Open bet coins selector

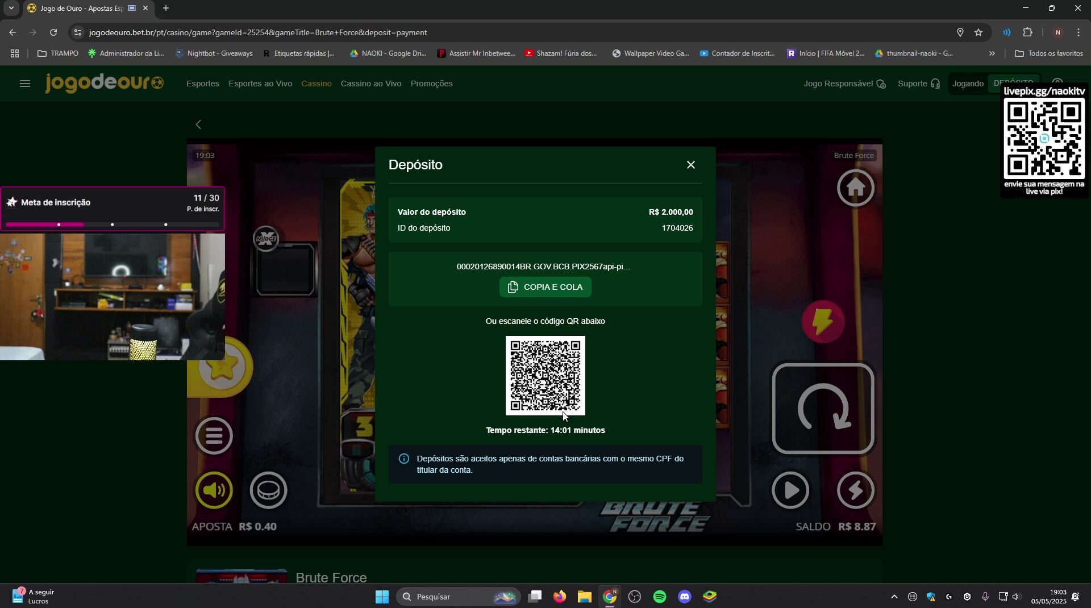click(x=268, y=490)
